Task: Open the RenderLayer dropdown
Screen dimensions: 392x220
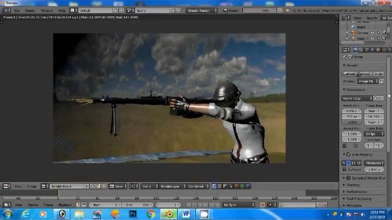Action: click(x=173, y=186)
